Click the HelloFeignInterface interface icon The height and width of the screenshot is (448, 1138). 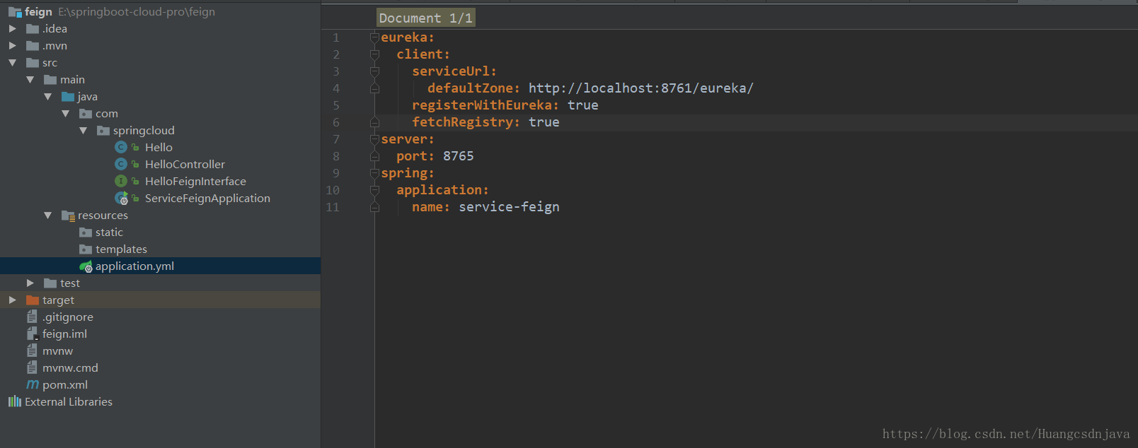[121, 181]
